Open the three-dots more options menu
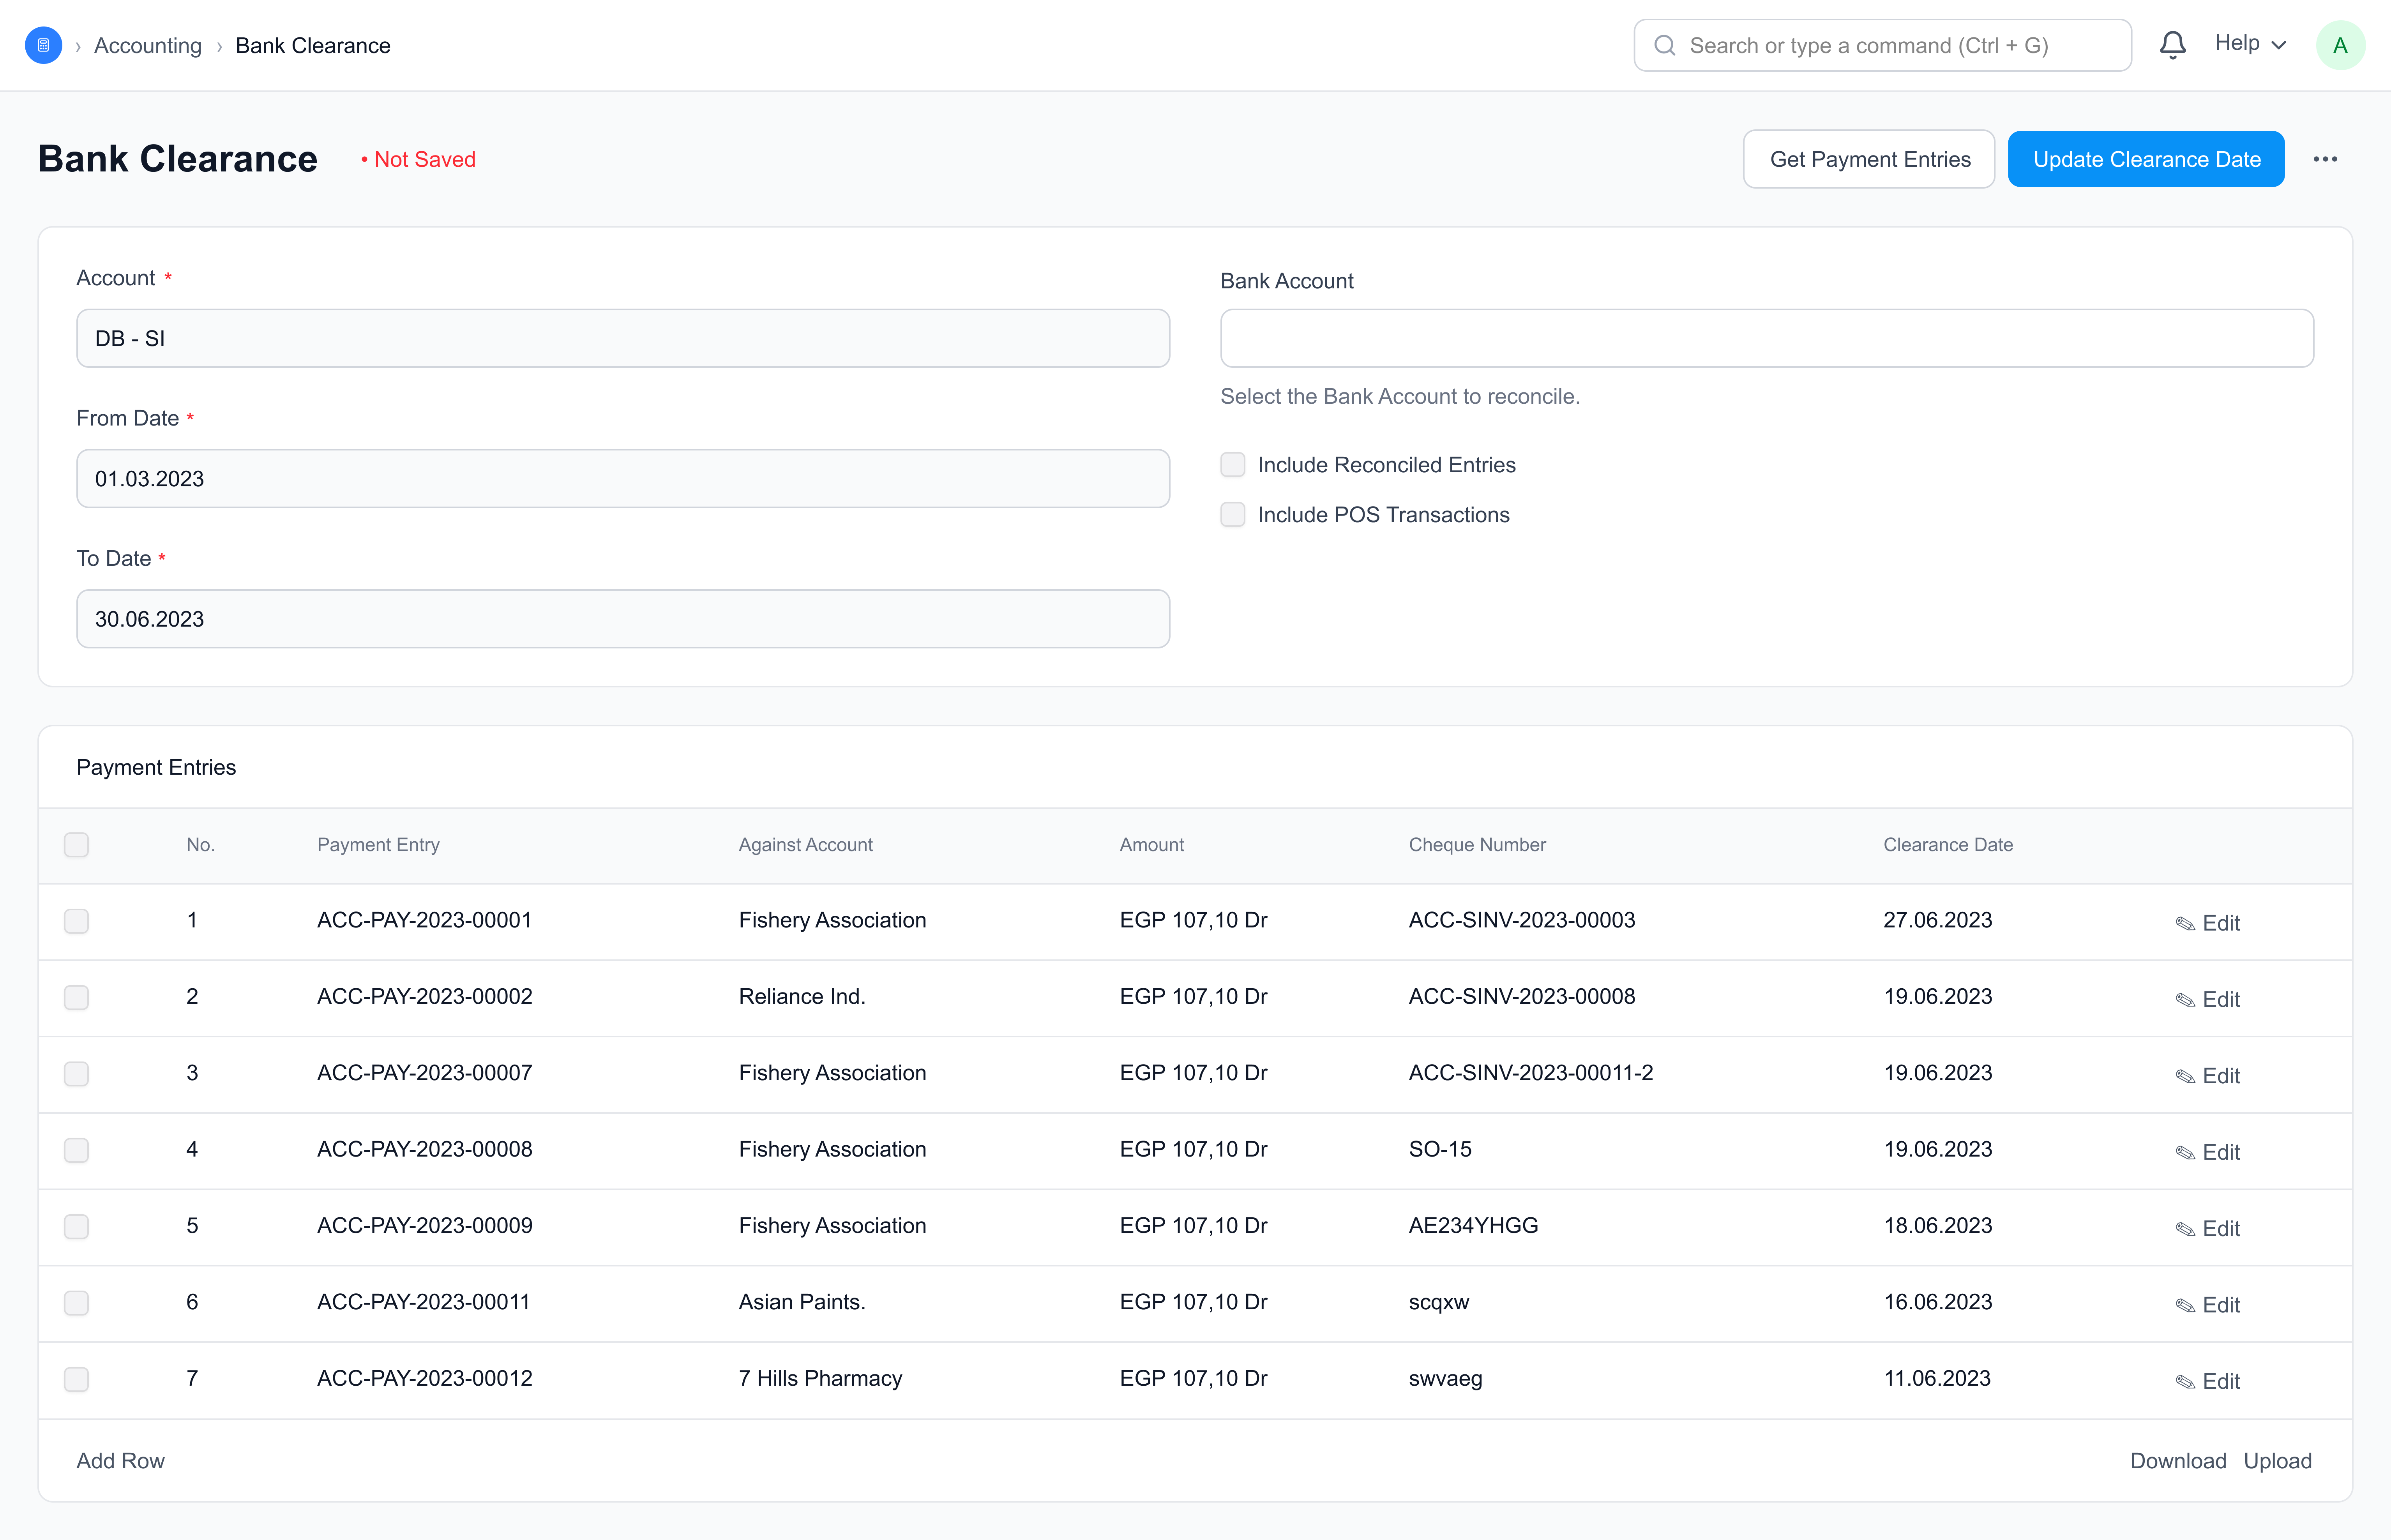This screenshot has width=2391, height=1540. 2325,159
